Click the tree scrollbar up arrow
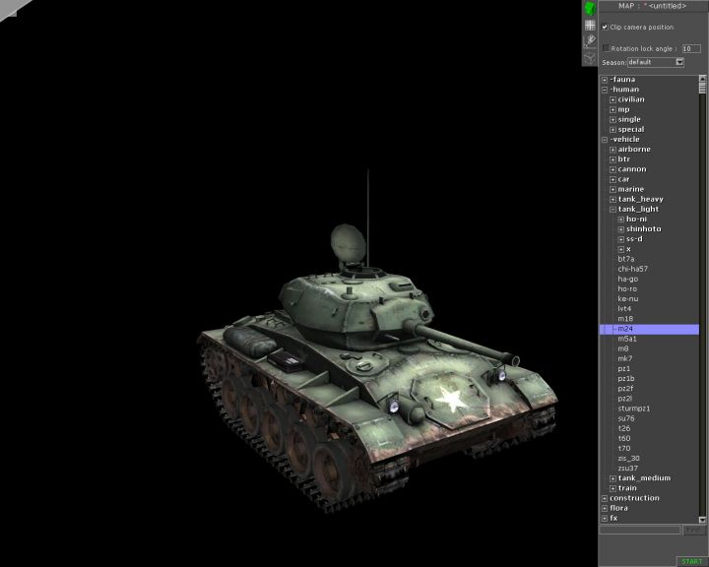This screenshot has width=709, height=567. [703, 80]
